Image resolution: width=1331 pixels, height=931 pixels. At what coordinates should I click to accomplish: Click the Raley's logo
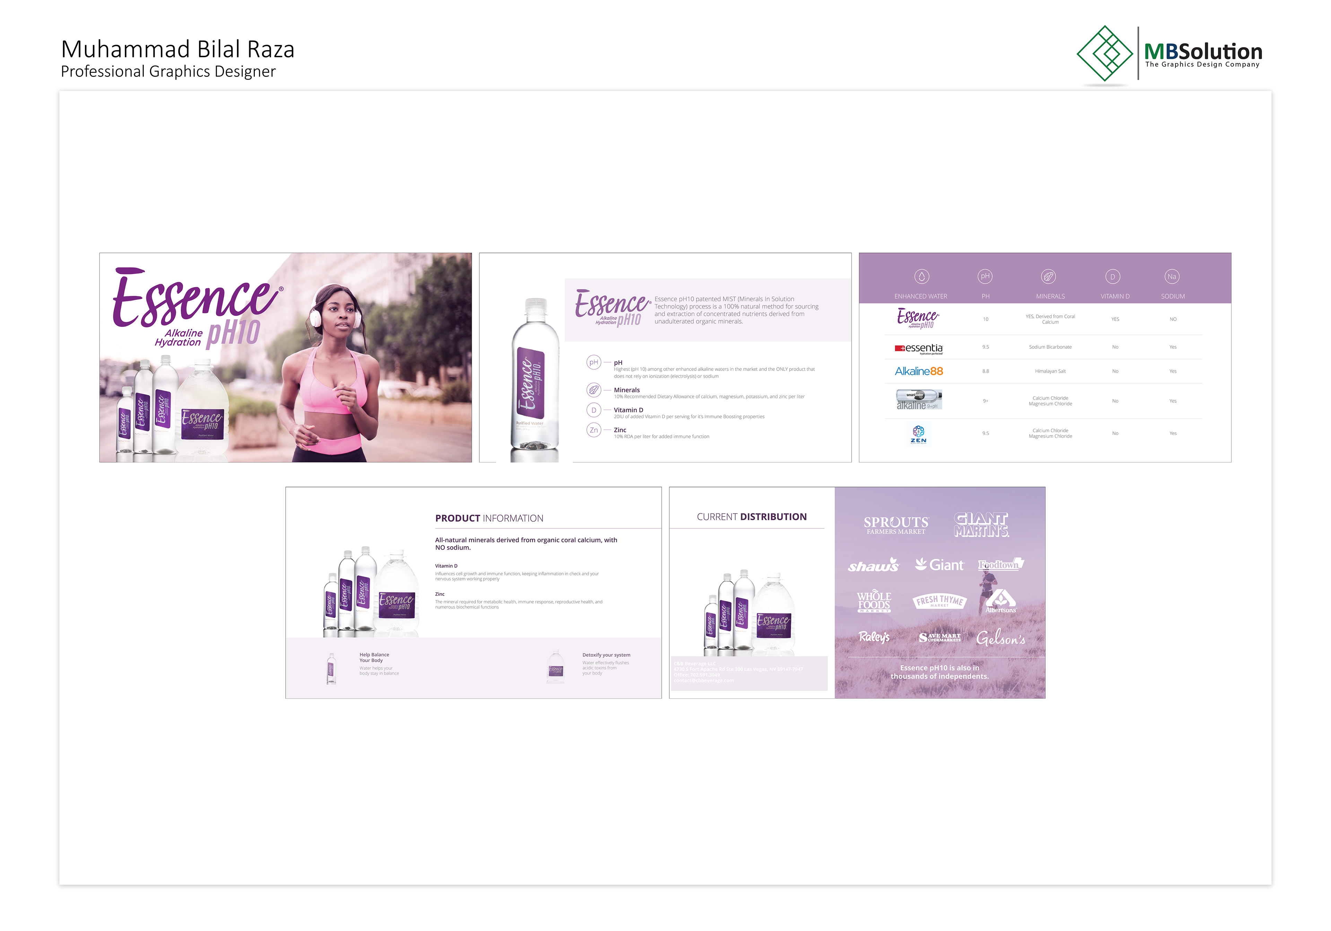(874, 637)
